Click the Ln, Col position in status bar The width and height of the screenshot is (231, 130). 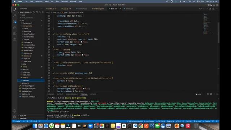coord(161,121)
